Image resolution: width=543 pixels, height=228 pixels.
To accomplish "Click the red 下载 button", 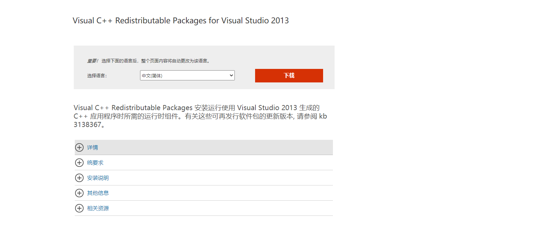I will point(289,76).
